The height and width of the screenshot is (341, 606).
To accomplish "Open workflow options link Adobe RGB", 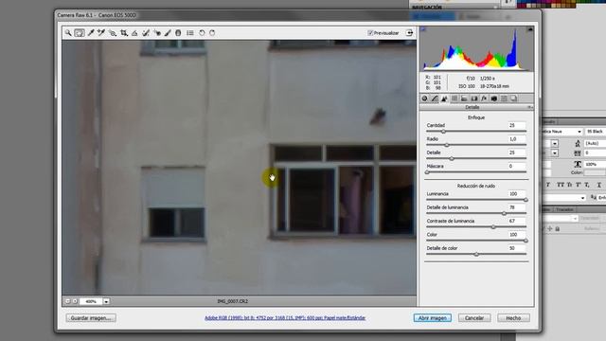I will (285, 318).
